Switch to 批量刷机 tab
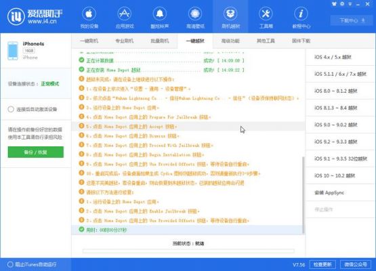Screen dimensions: 376x271 pyautogui.click(x=160, y=41)
